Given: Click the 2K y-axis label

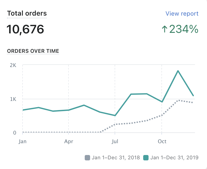Looking at the screenshot, I should (x=13, y=65).
